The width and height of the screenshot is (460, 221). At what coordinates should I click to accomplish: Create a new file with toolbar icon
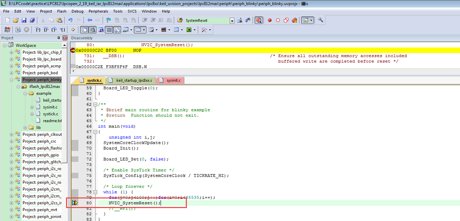(8, 20)
